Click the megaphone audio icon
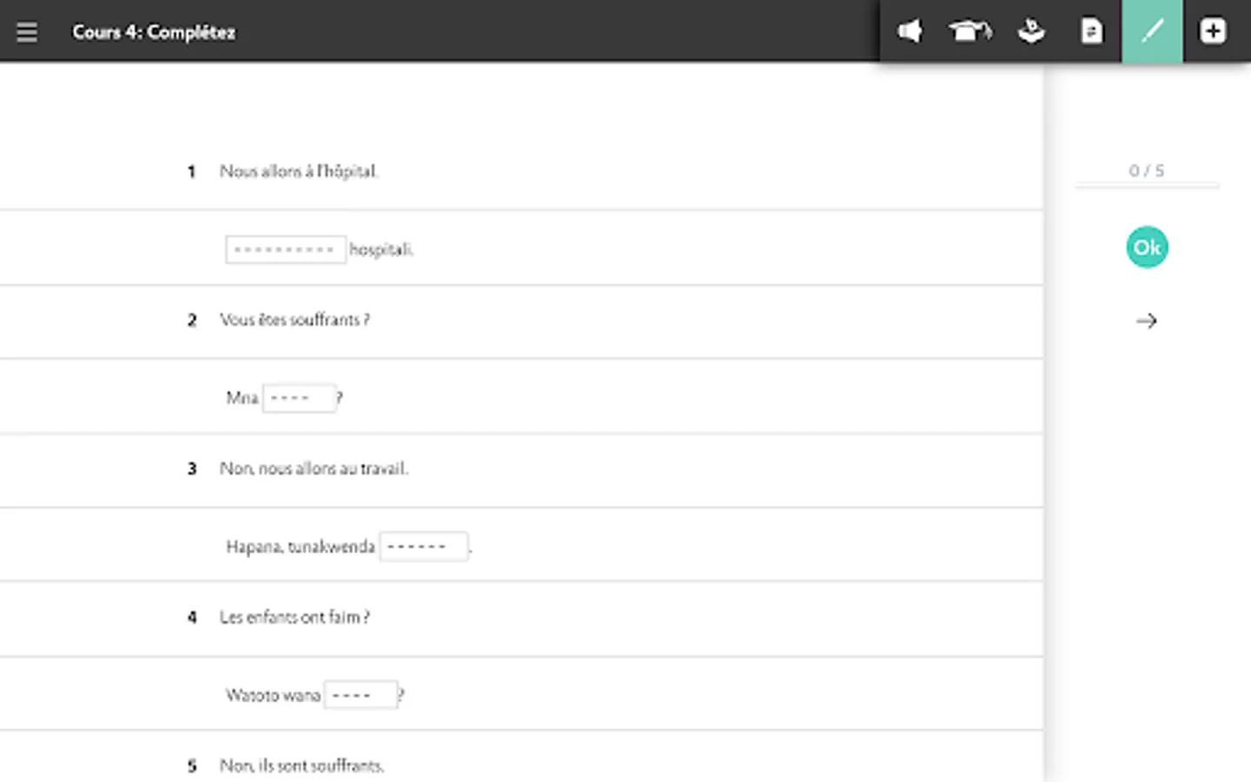This screenshot has width=1251, height=782. [x=910, y=32]
